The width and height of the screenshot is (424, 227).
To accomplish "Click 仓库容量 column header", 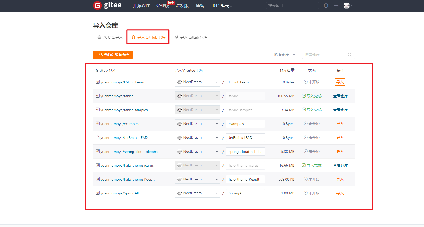I will 287,70.
